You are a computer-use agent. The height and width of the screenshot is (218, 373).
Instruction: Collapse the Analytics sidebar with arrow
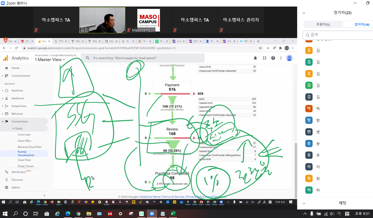(x=44, y=196)
